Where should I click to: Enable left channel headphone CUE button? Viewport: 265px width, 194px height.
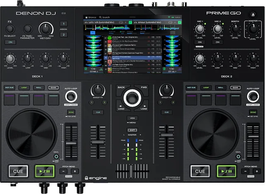98,112
